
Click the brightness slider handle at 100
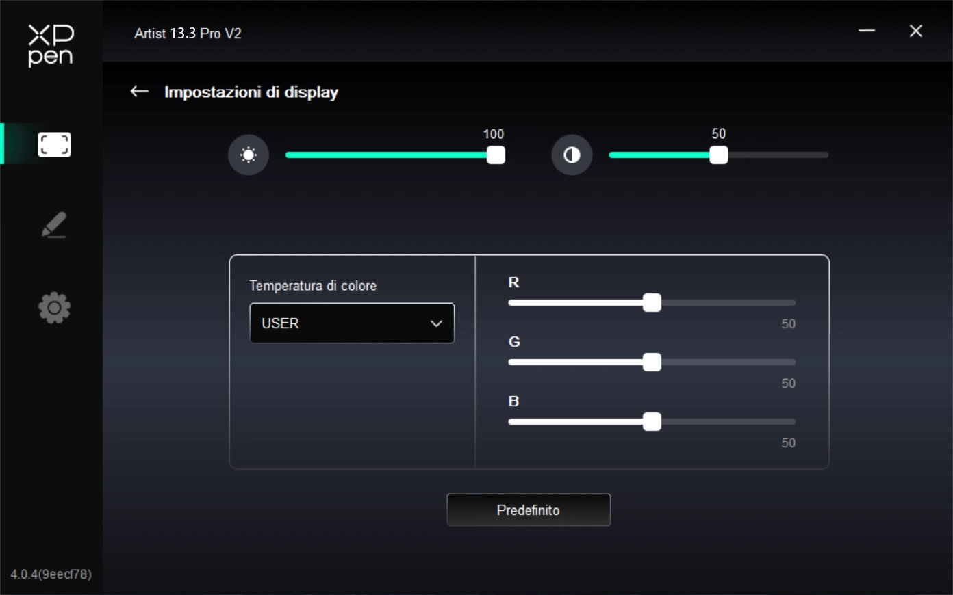pyautogui.click(x=496, y=155)
